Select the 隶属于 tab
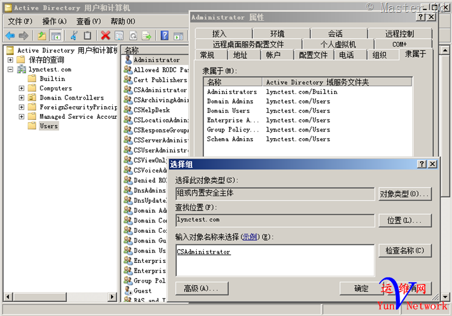Image resolution: width=452 pixels, height=316 pixels. 415,54
